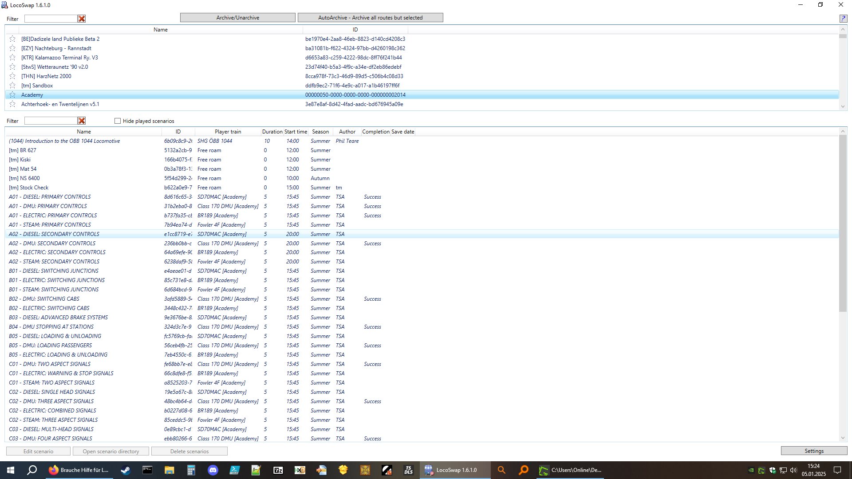Toggle star for [KTR] Kalamazoo Terminal Ry. V3

tap(12, 58)
